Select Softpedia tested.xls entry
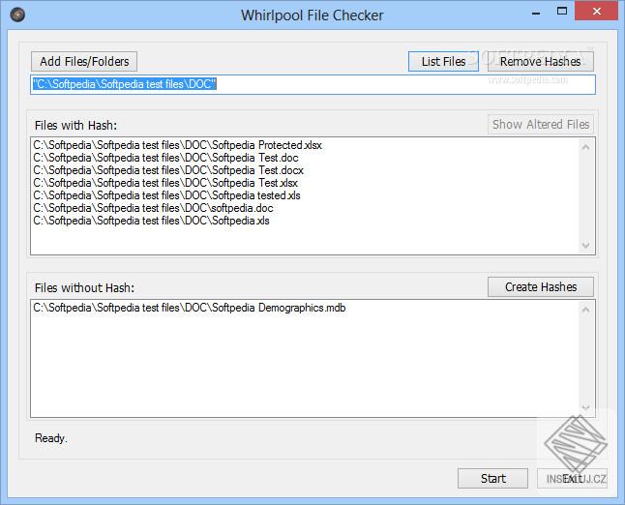The image size is (625, 505). pyautogui.click(x=166, y=195)
